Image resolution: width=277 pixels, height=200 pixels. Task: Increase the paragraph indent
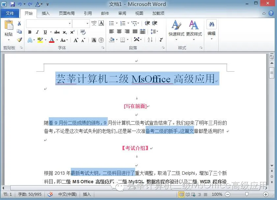(154, 23)
